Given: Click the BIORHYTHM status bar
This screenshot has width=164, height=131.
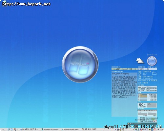Looking at the screenshot, I should [125, 69].
